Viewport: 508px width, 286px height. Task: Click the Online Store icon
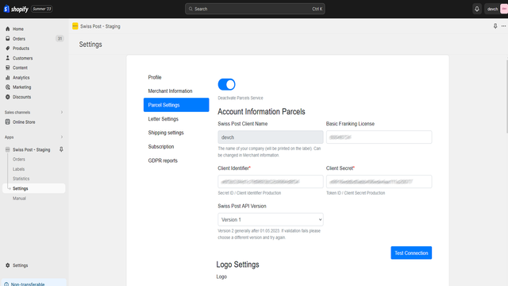[x=8, y=122]
